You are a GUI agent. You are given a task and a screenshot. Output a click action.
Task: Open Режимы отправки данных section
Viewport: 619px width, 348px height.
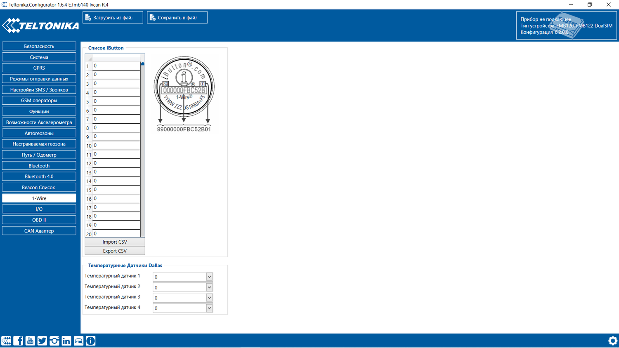39,79
